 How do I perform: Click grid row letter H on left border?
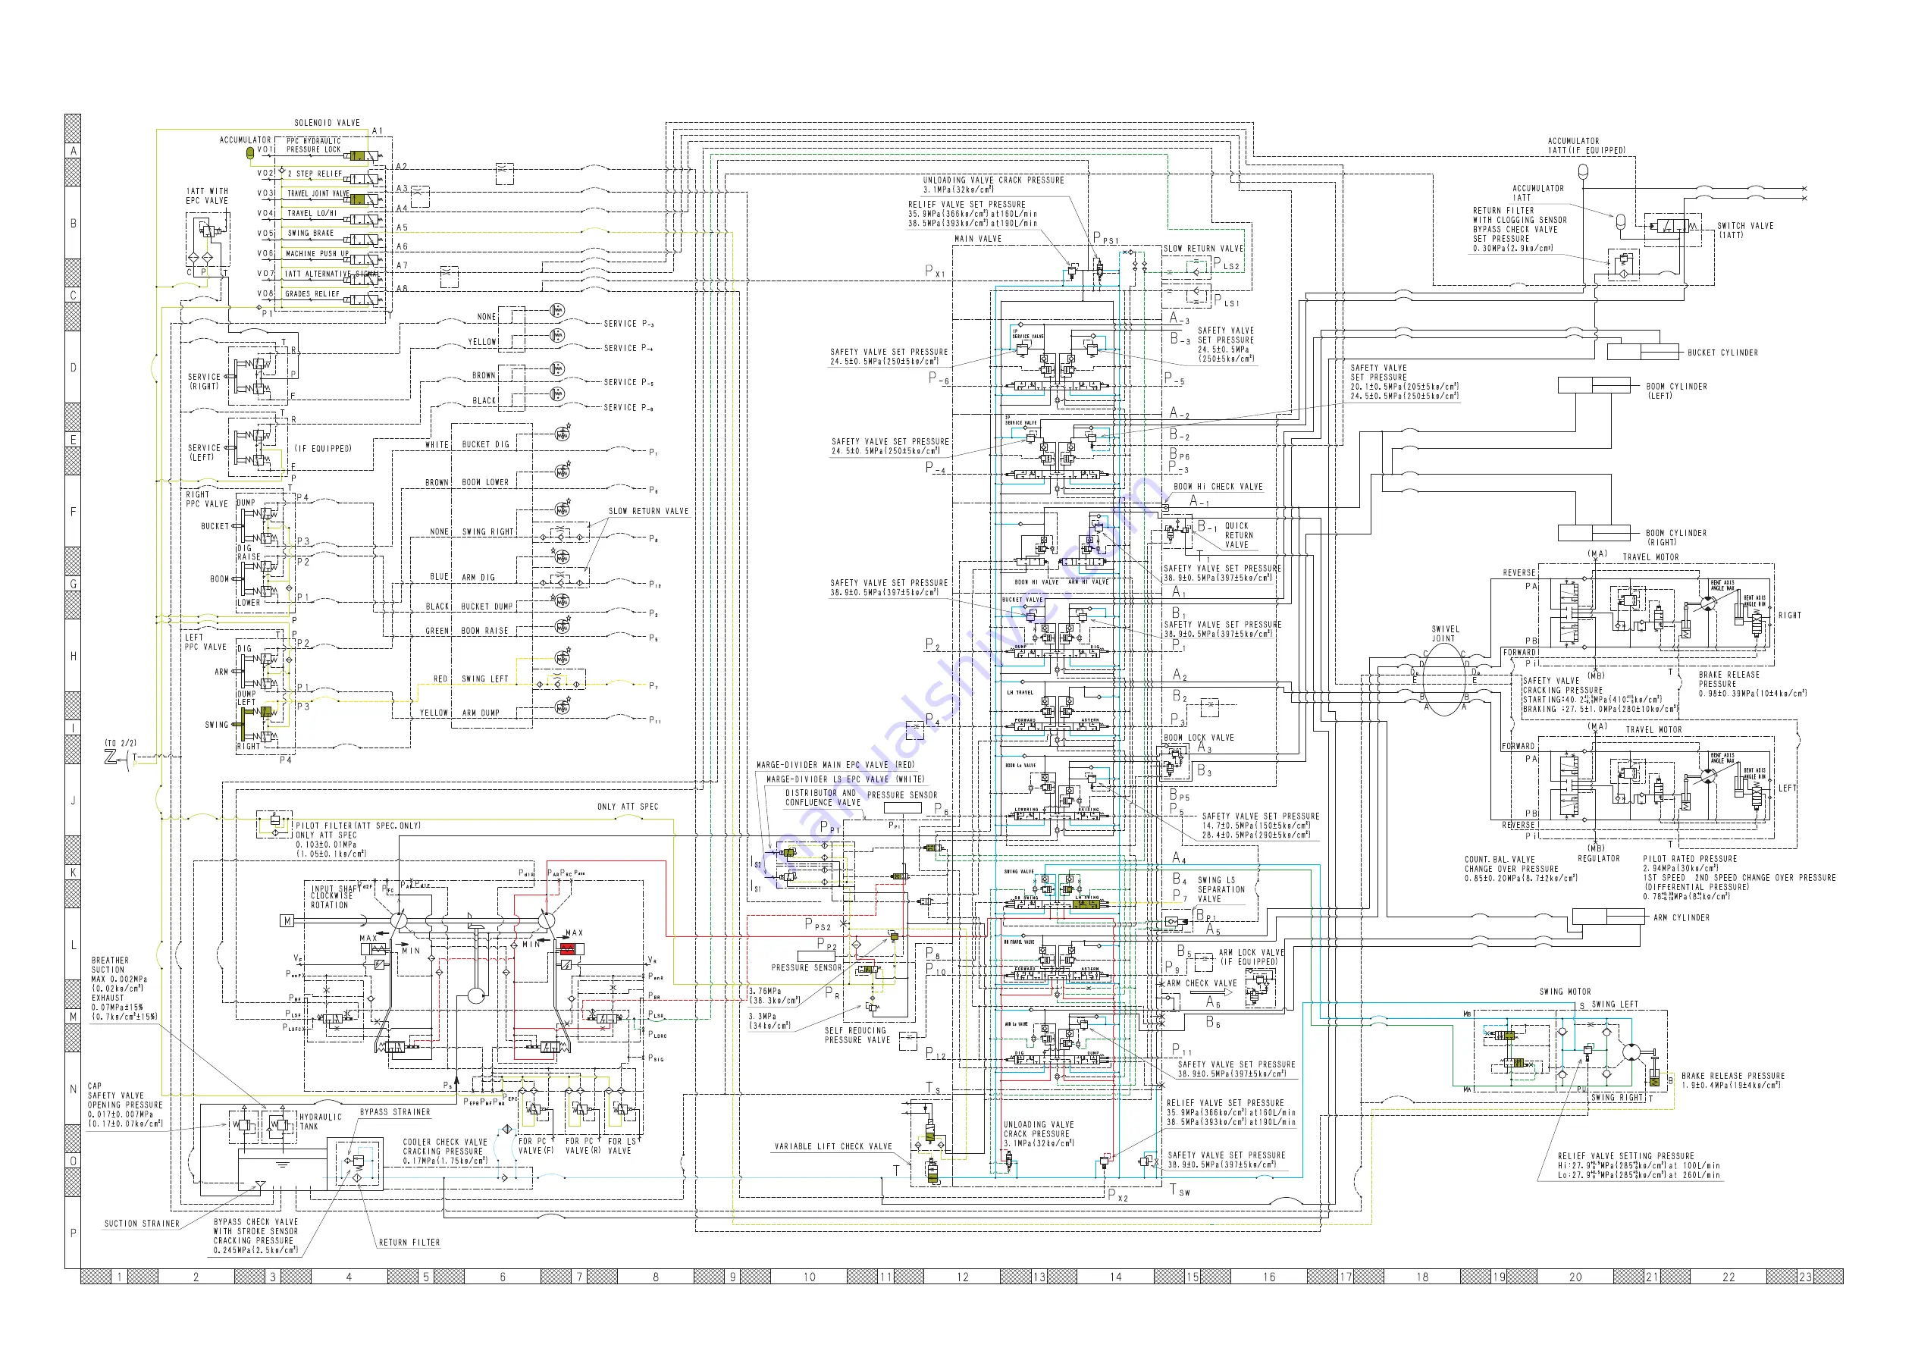(73, 657)
